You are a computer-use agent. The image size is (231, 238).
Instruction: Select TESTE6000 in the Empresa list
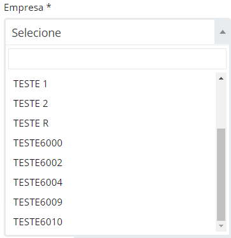pyautogui.click(x=111, y=143)
